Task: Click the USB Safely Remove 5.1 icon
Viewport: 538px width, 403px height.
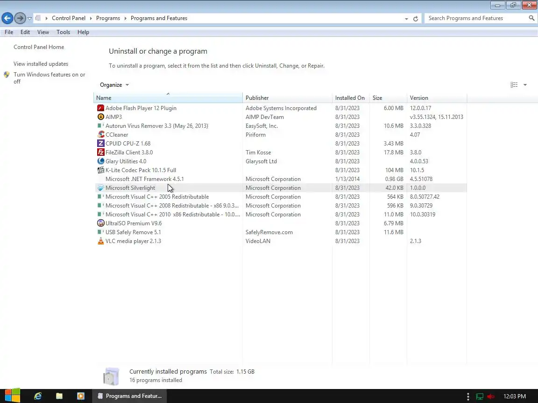Action: pyautogui.click(x=100, y=232)
